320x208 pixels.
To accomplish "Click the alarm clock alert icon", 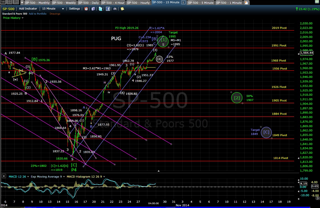I will point(86,9).
